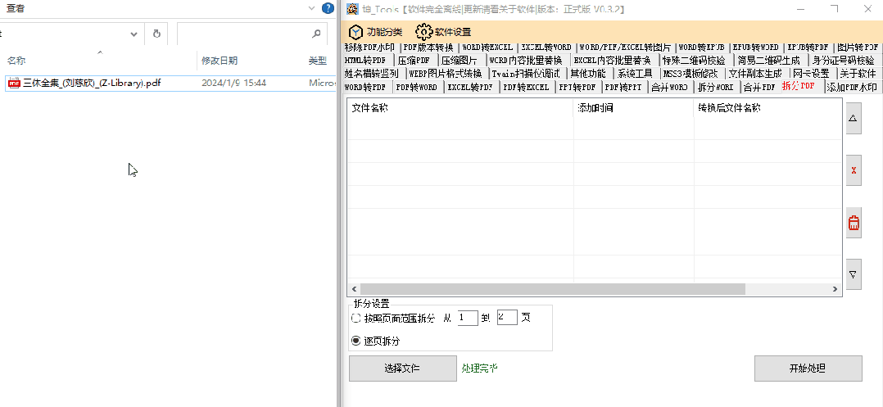Click the search magnifier icon in Explorer
883x407 pixels.
(x=316, y=34)
